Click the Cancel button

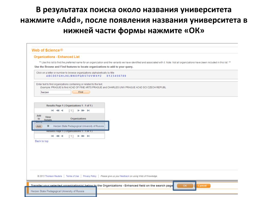pos(202,186)
